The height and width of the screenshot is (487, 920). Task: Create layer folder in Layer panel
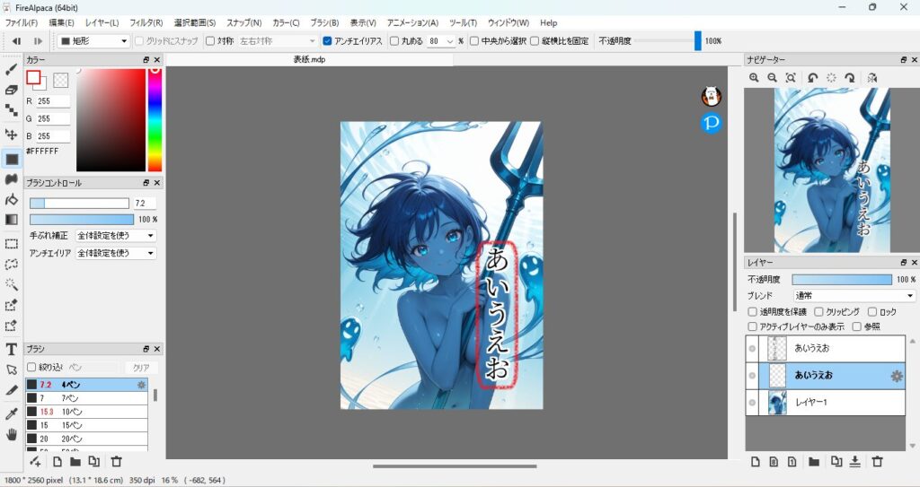pos(814,462)
